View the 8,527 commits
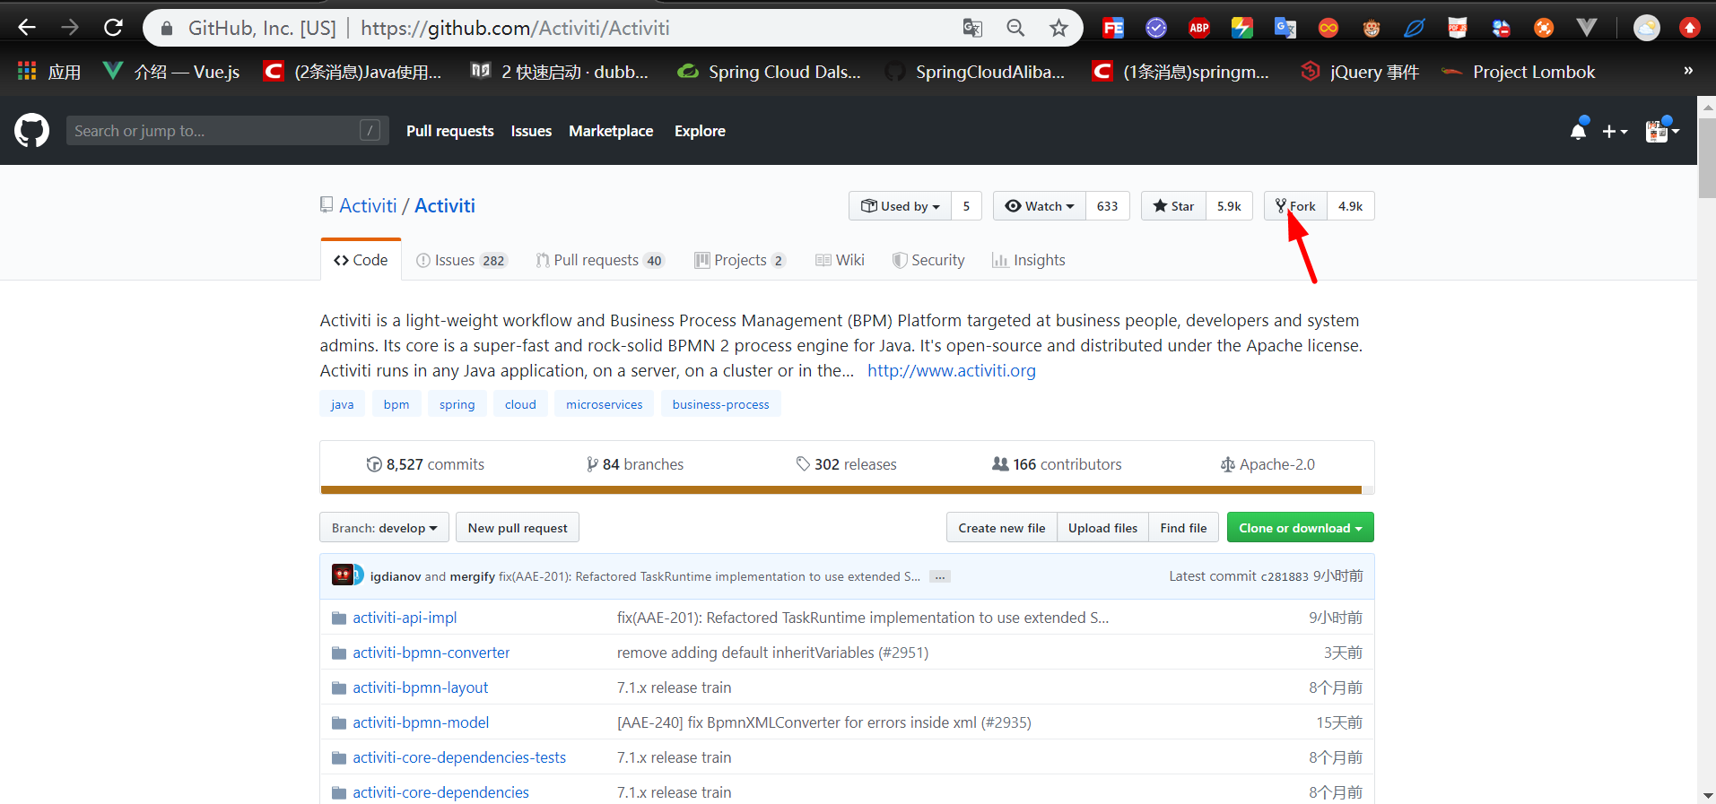1716x804 pixels. pyautogui.click(x=425, y=464)
